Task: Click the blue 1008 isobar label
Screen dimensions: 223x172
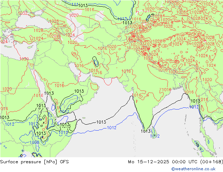Action: click(34, 143)
